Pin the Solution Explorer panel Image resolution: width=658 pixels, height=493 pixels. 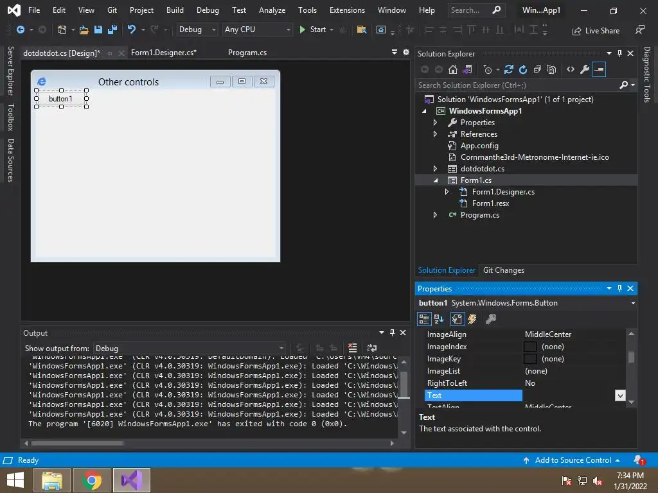[x=620, y=53]
